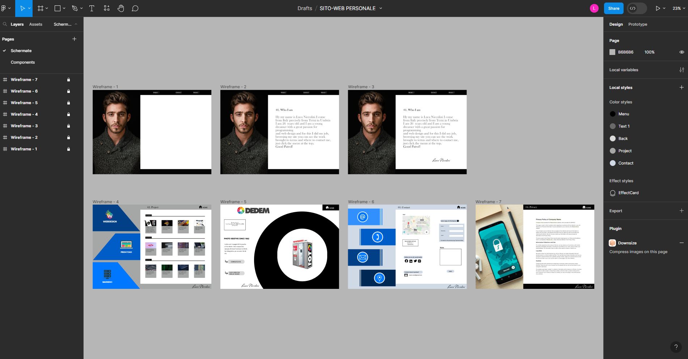Open the Figma main menu
Viewport: 688px width, 359px height.
(4, 8)
